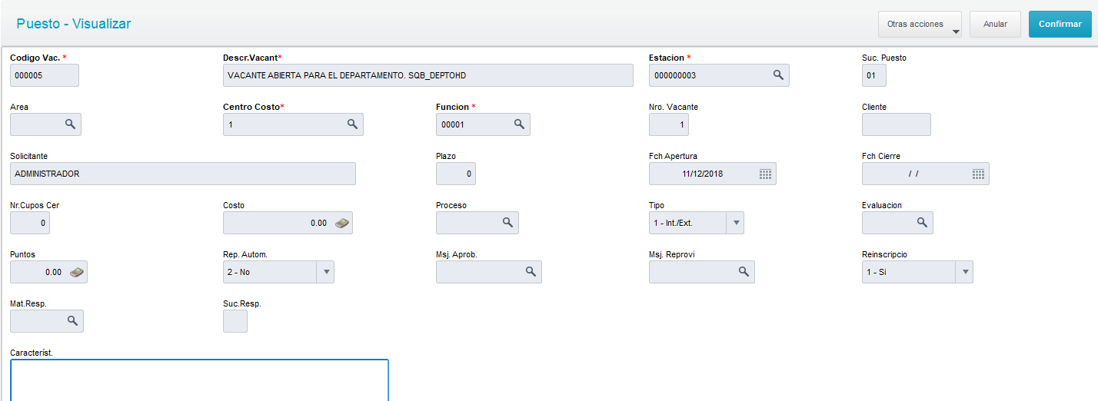Click calculator icon in Puntos field
Image resolution: width=1098 pixels, height=401 pixels.
[76, 272]
